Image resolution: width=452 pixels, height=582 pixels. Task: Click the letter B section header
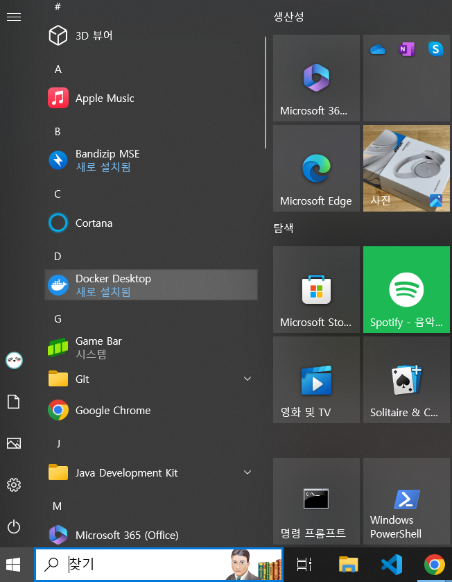[58, 131]
